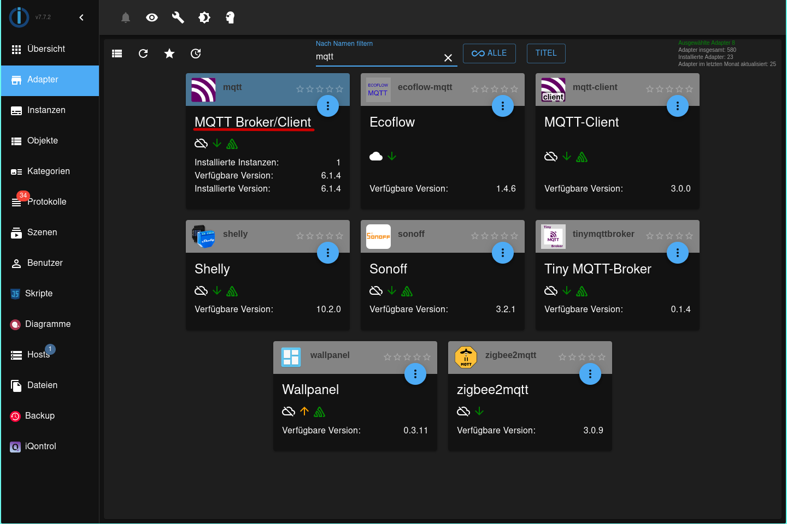Switch adapters to list view
787x524 pixels.
[116, 53]
